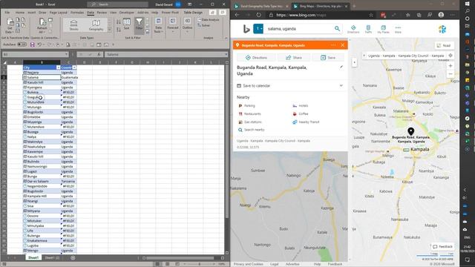This screenshot has width=475, height=267.
Task: Select the Salama cell in City column
Action: [x=42, y=77]
